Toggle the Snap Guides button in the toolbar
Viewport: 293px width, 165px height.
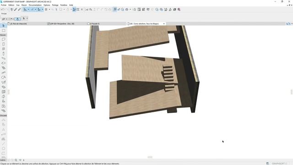(32, 9)
